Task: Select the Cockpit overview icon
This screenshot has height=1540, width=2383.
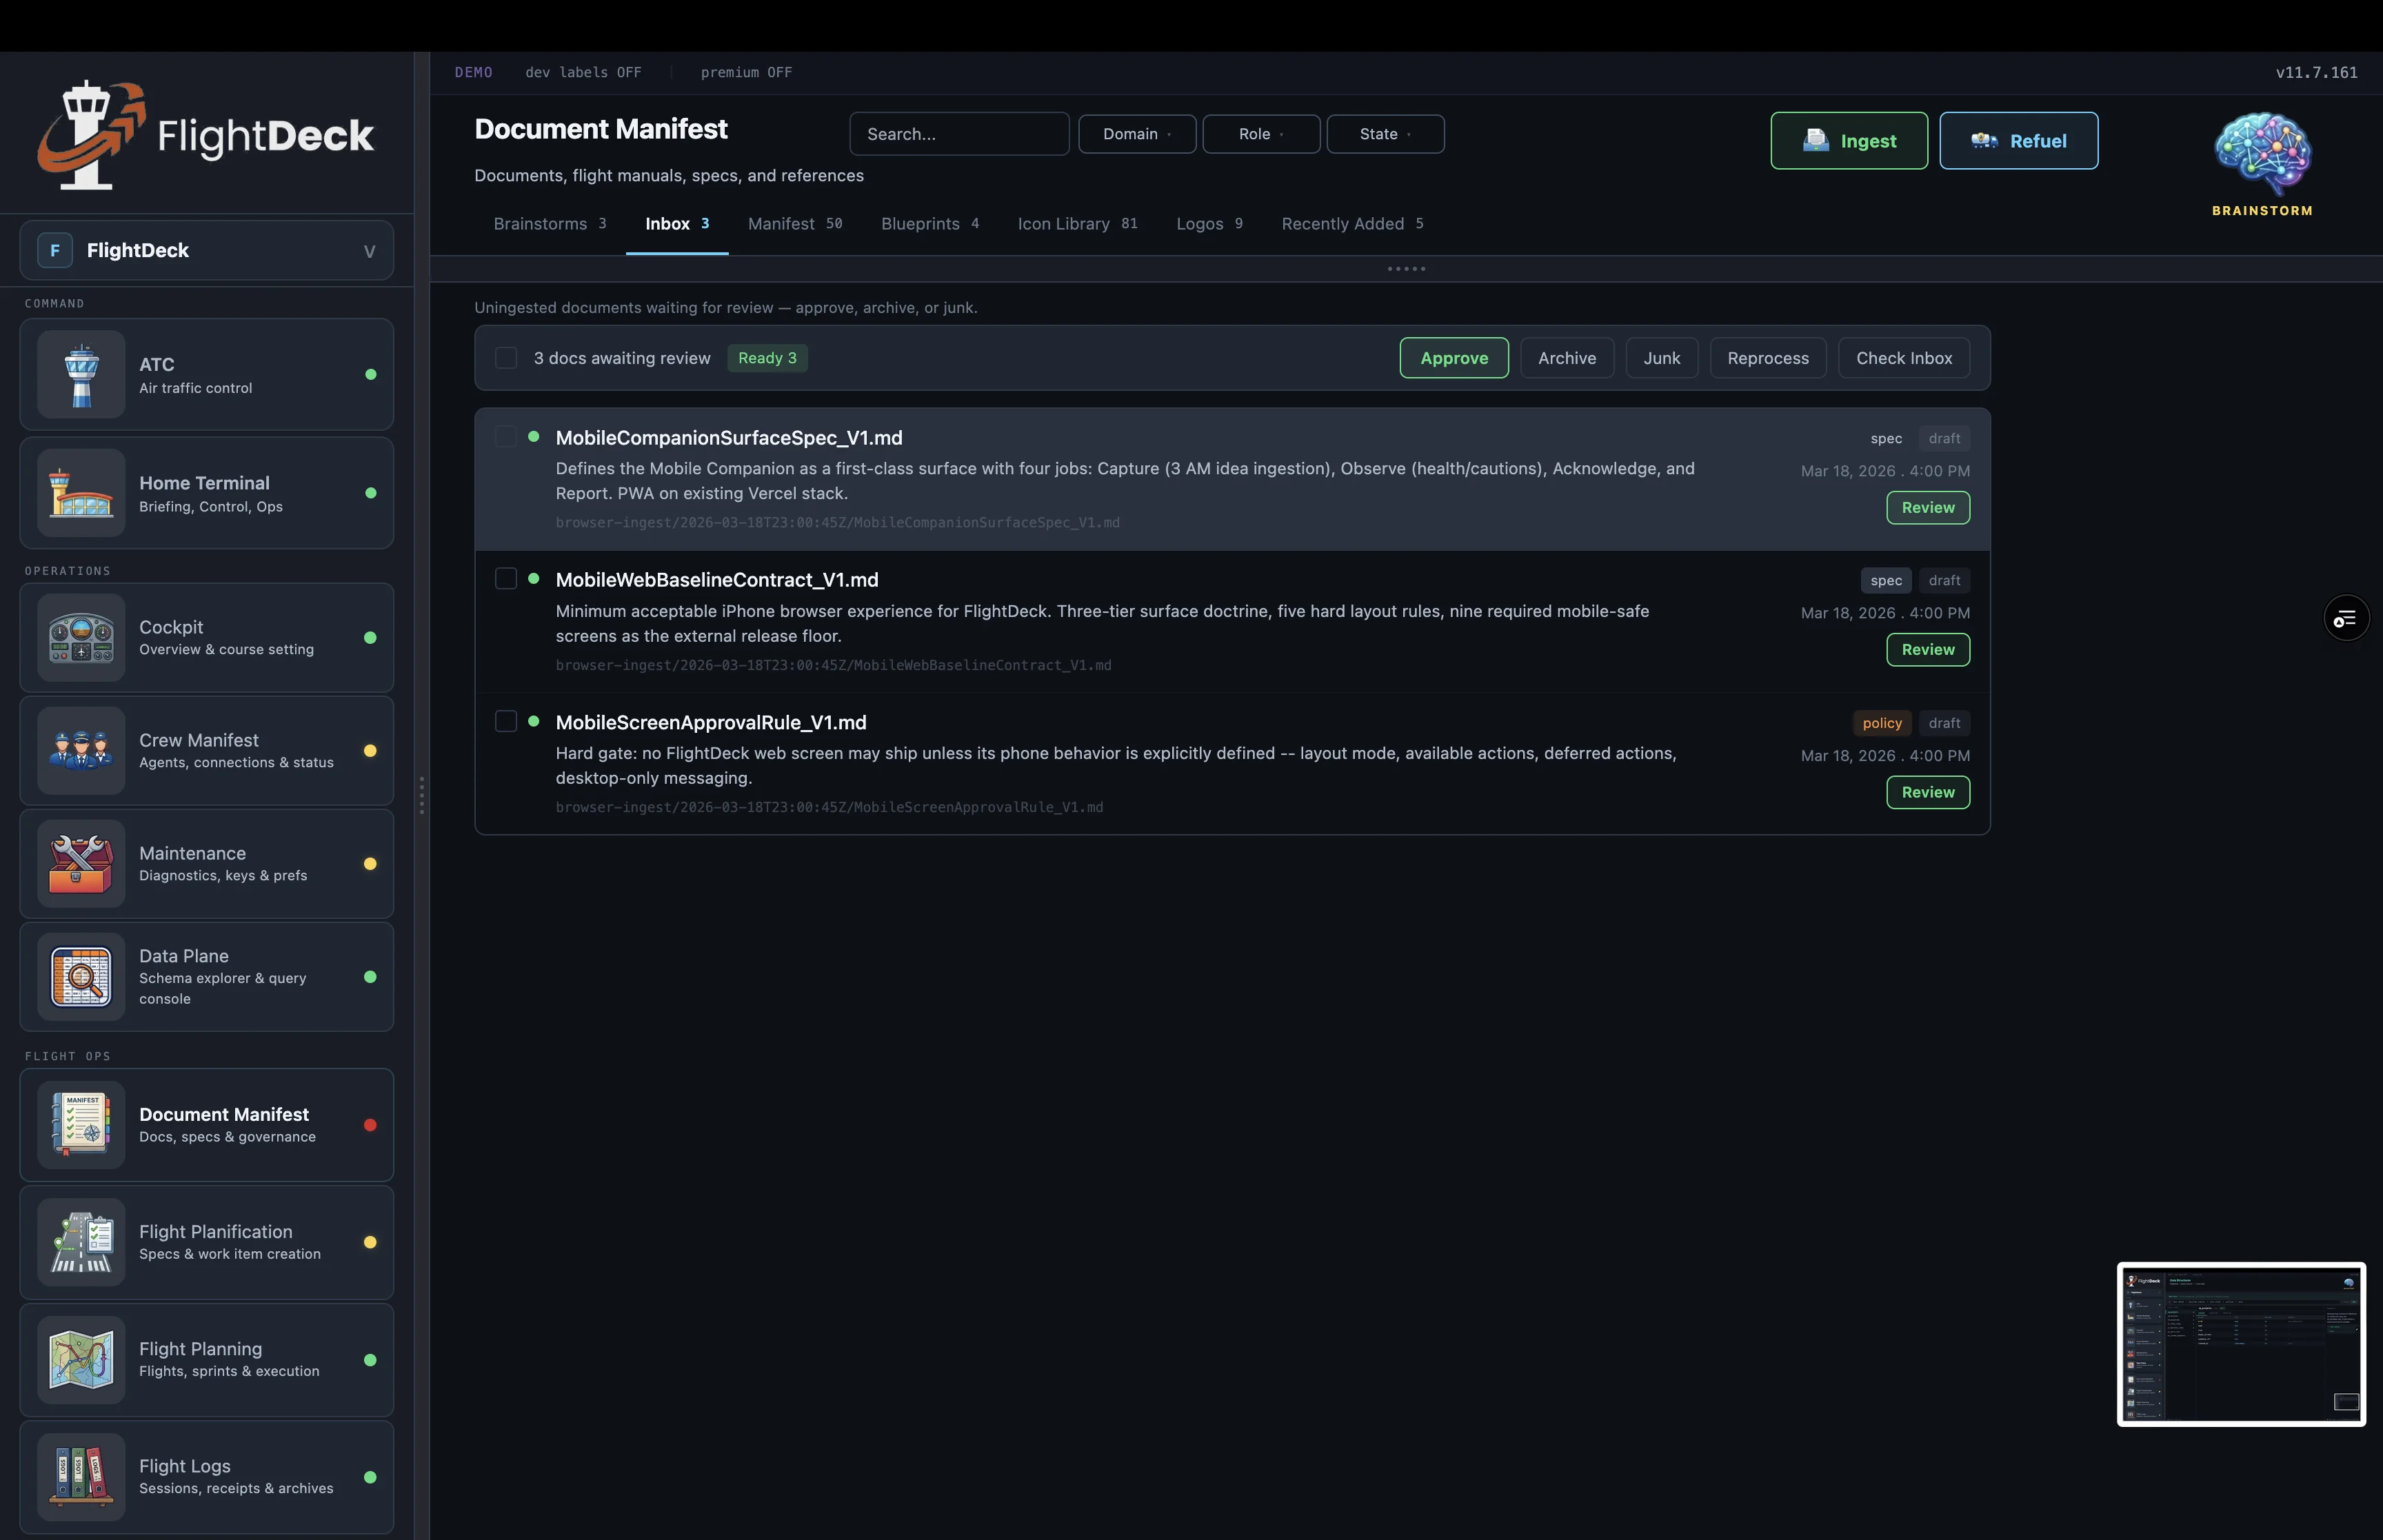Action: click(x=81, y=638)
